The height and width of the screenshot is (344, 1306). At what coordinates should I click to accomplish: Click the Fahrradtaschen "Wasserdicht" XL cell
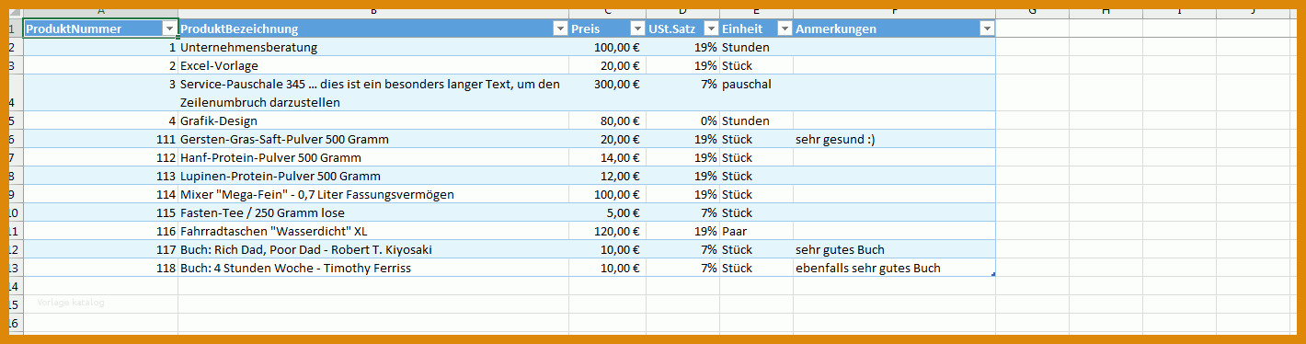point(373,231)
